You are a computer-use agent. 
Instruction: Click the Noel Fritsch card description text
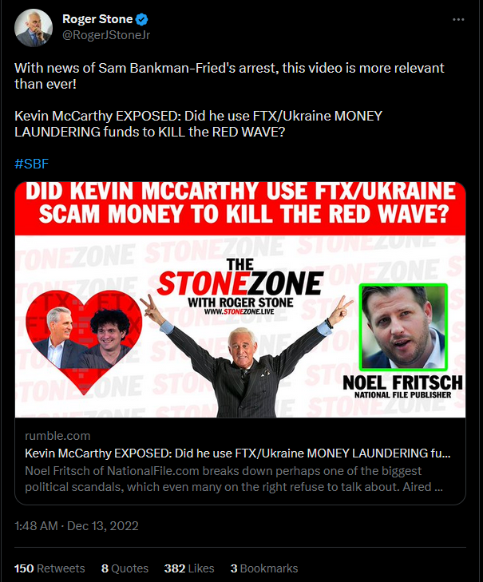coord(234,479)
